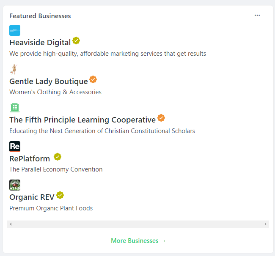Click the Organic REV logo icon
The height and width of the screenshot is (256, 275).
[15, 185]
